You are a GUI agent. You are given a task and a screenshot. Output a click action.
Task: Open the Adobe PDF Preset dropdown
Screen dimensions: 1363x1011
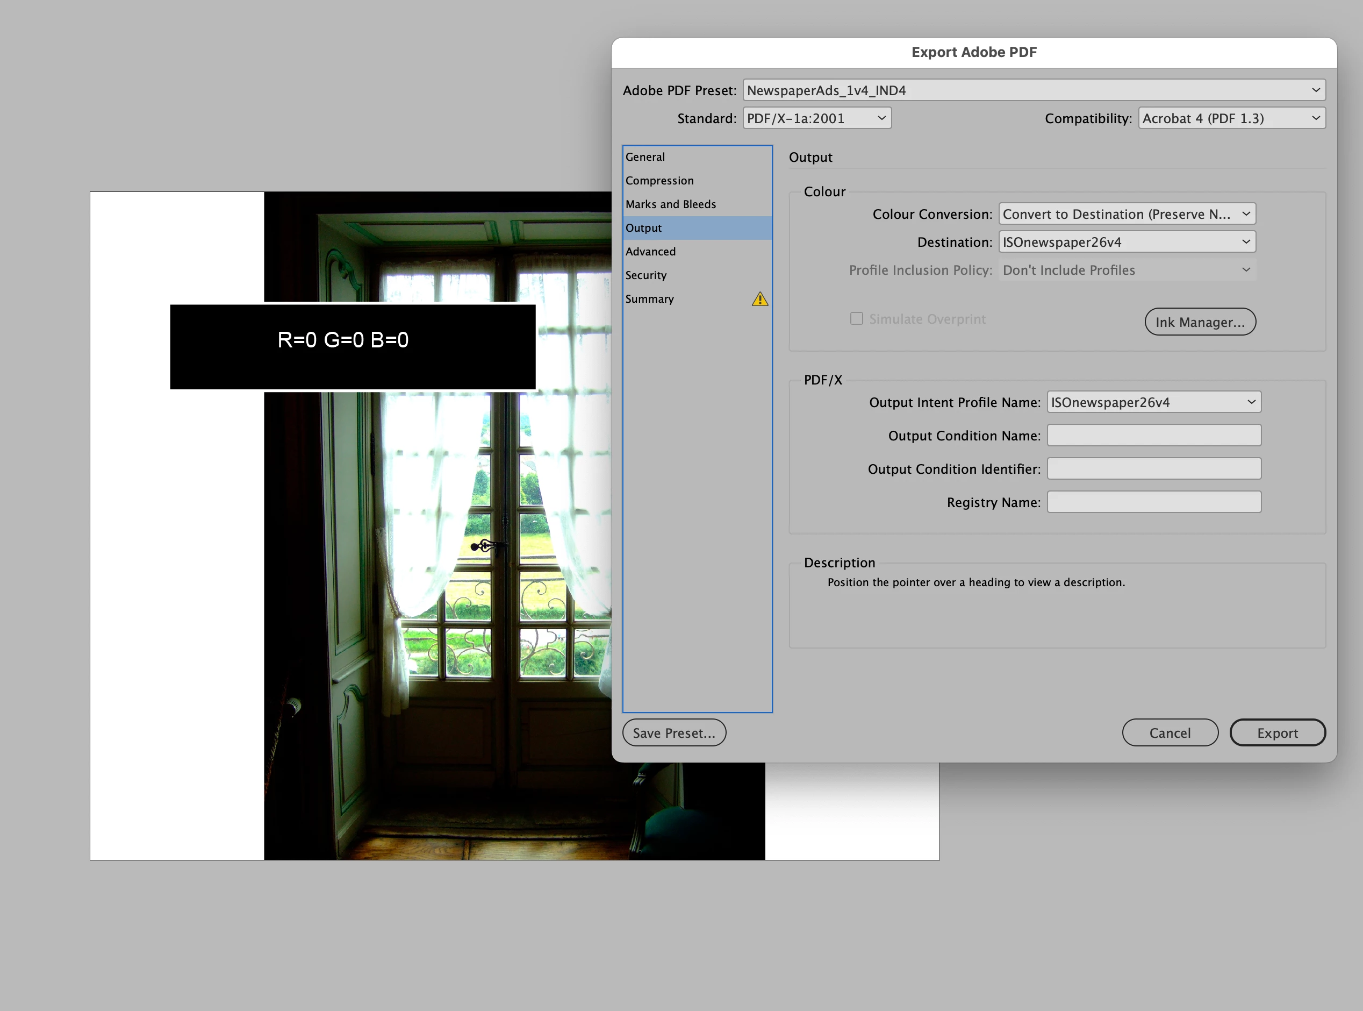[1034, 90]
